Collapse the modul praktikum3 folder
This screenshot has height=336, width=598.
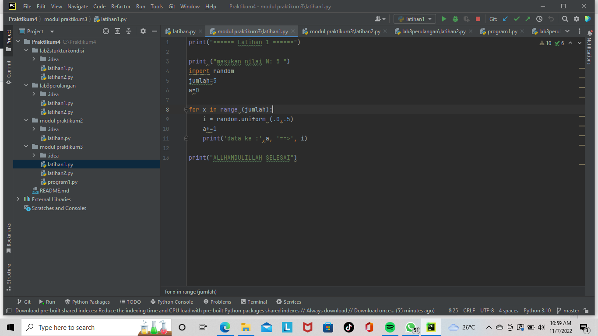click(x=25, y=147)
